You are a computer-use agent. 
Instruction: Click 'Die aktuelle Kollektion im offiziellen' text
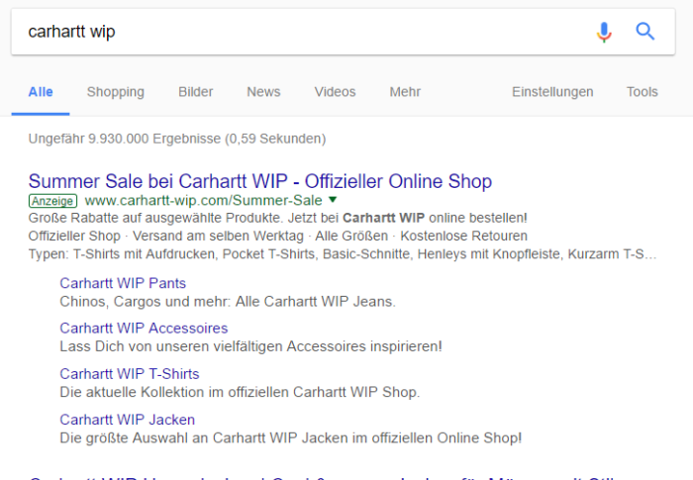point(240,392)
